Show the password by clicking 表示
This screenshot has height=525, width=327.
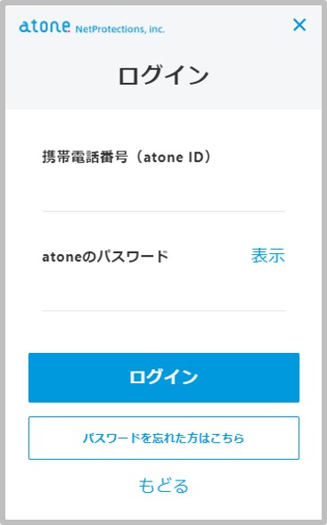pos(268,256)
